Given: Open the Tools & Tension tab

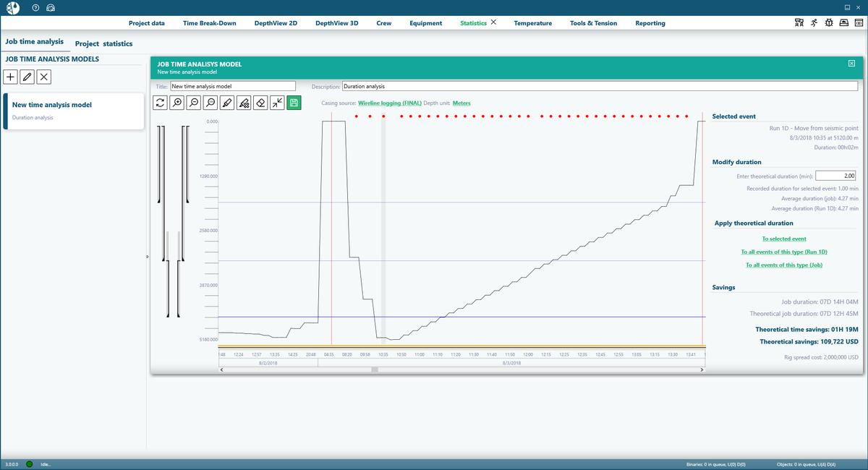Looking at the screenshot, I should click(594, 23).
